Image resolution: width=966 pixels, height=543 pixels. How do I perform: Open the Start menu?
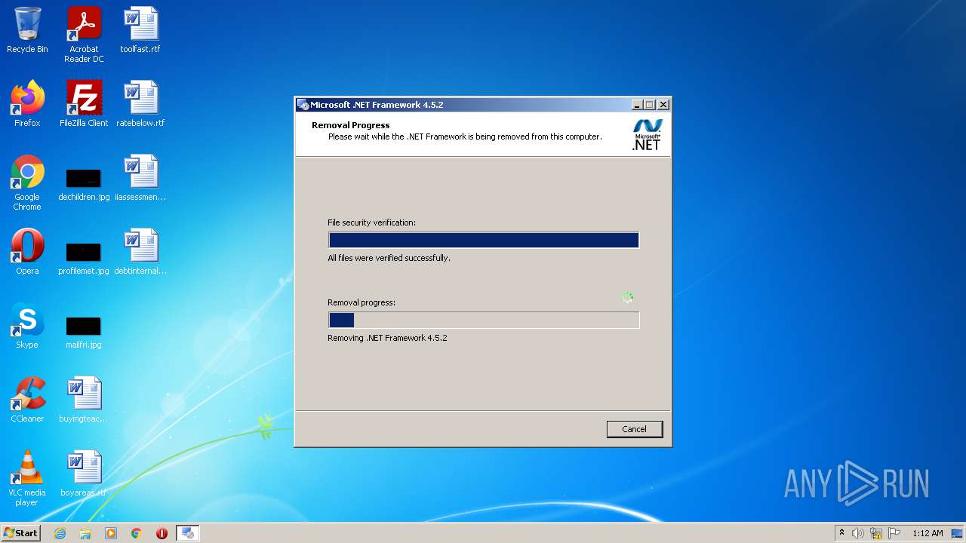coord(20,533)
